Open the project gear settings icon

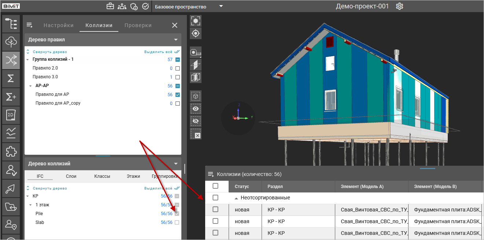point(399,7)
